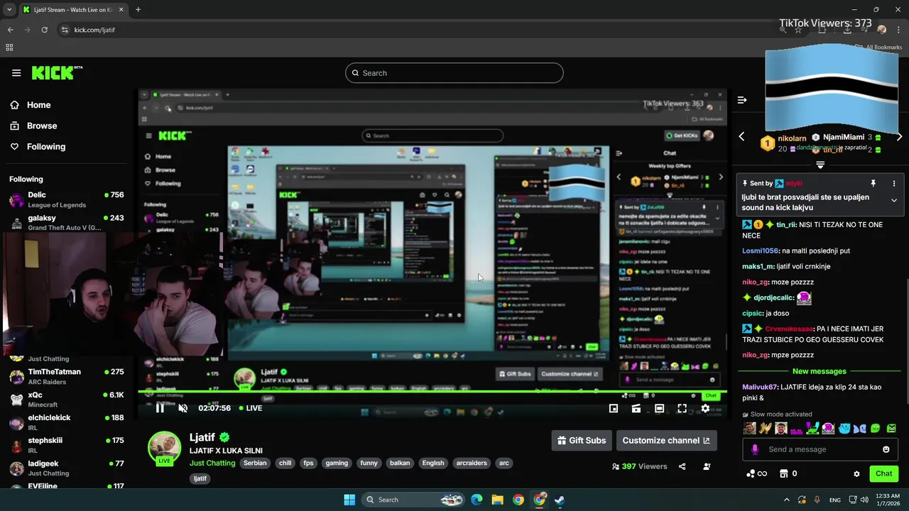This screenshot has width=909, height=511.
Task: Open pinned message options menu
Action: click(x=894, y=183)
